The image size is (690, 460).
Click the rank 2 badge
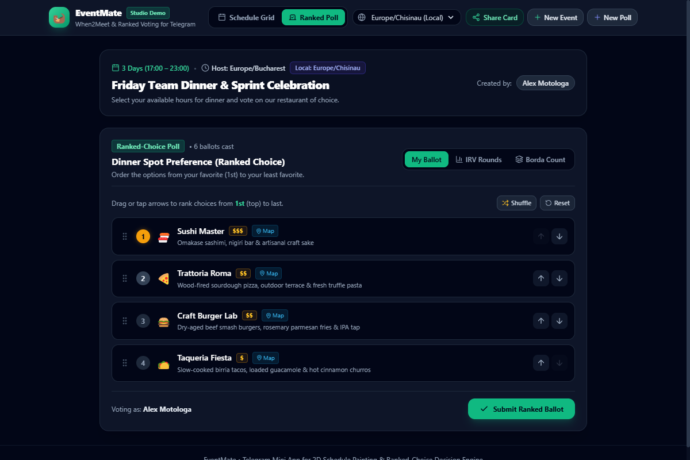click(143, 278)
